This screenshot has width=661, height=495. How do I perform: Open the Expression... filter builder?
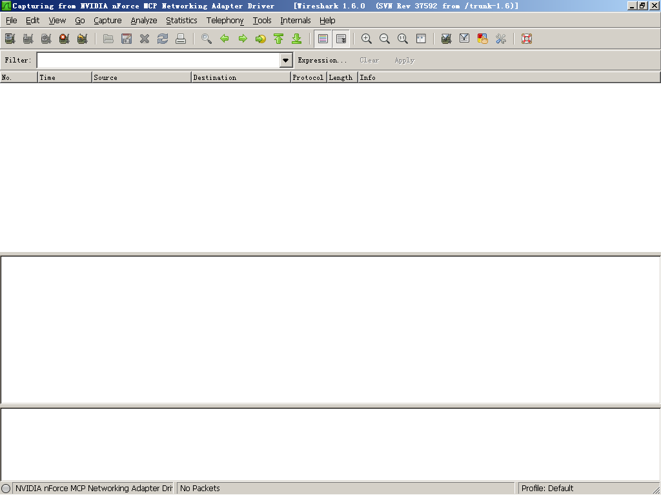pos(323,60)
